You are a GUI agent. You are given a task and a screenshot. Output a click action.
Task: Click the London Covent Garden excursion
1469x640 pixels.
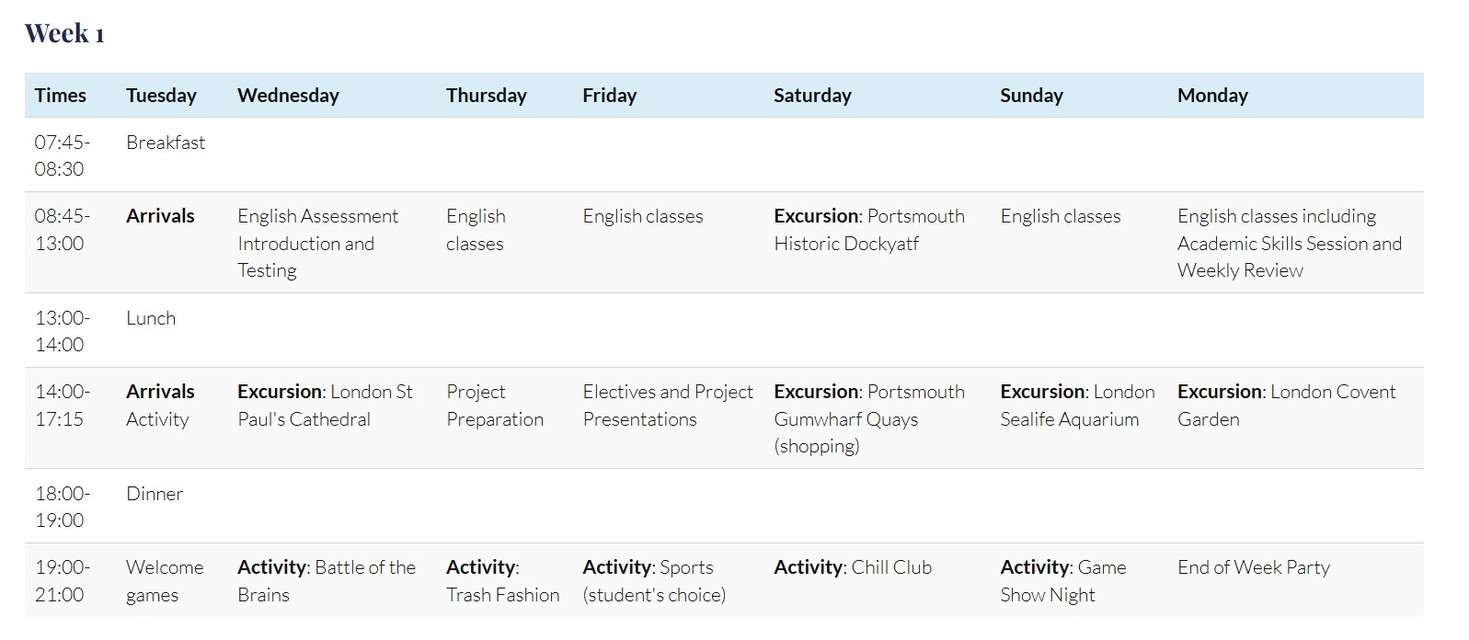click(1286, 406)
